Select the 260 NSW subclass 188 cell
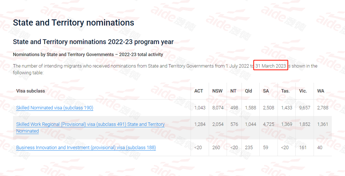 [216, 147]
